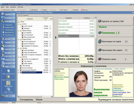Switch to the Установки tab
The width and height of the screenshot is (134, 107).
click(x=25, y=15)
